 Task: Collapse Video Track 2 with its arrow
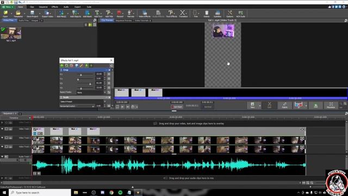click(2, 138)
